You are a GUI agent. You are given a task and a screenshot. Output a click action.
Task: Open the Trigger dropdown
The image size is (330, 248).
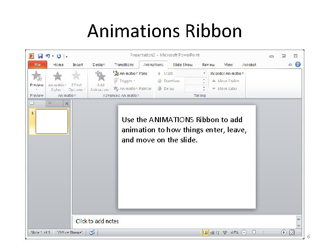coord(125,81)
